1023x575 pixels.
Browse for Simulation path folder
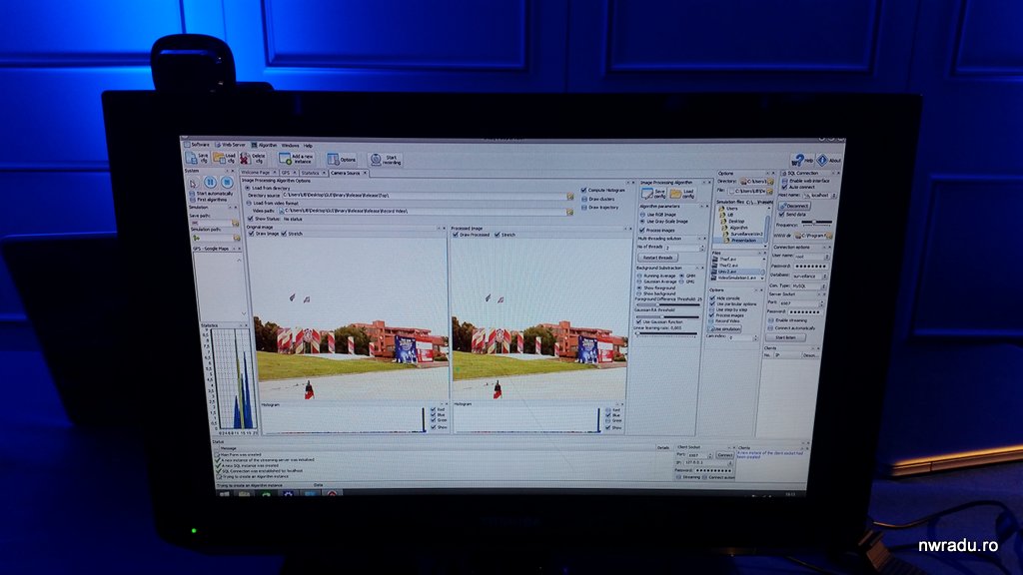[236, 238]
